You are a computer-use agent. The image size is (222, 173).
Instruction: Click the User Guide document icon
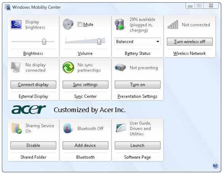[121, 128]
